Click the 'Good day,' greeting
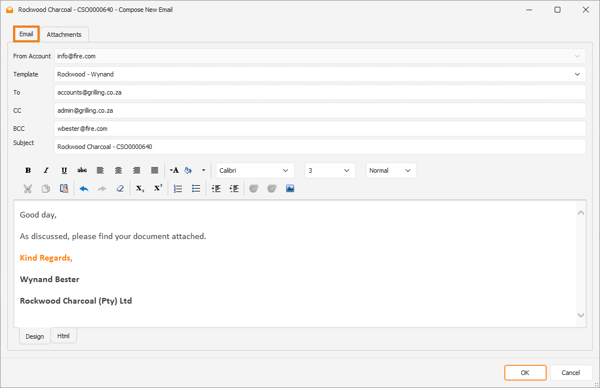The width and height of the screenshot is (600, 388). 39,215
